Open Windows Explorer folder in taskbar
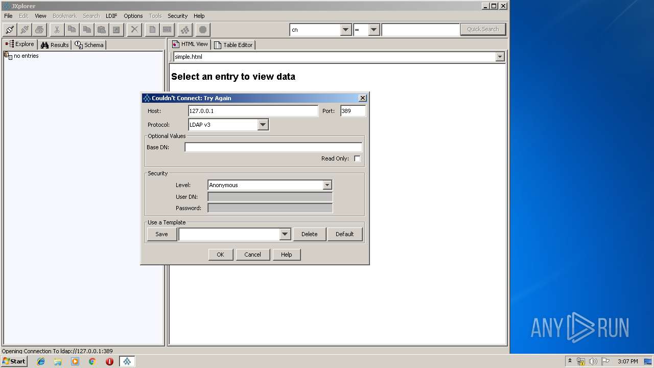Image resolution: width=654 pixels, height=368 pixels. click(58, 361)
